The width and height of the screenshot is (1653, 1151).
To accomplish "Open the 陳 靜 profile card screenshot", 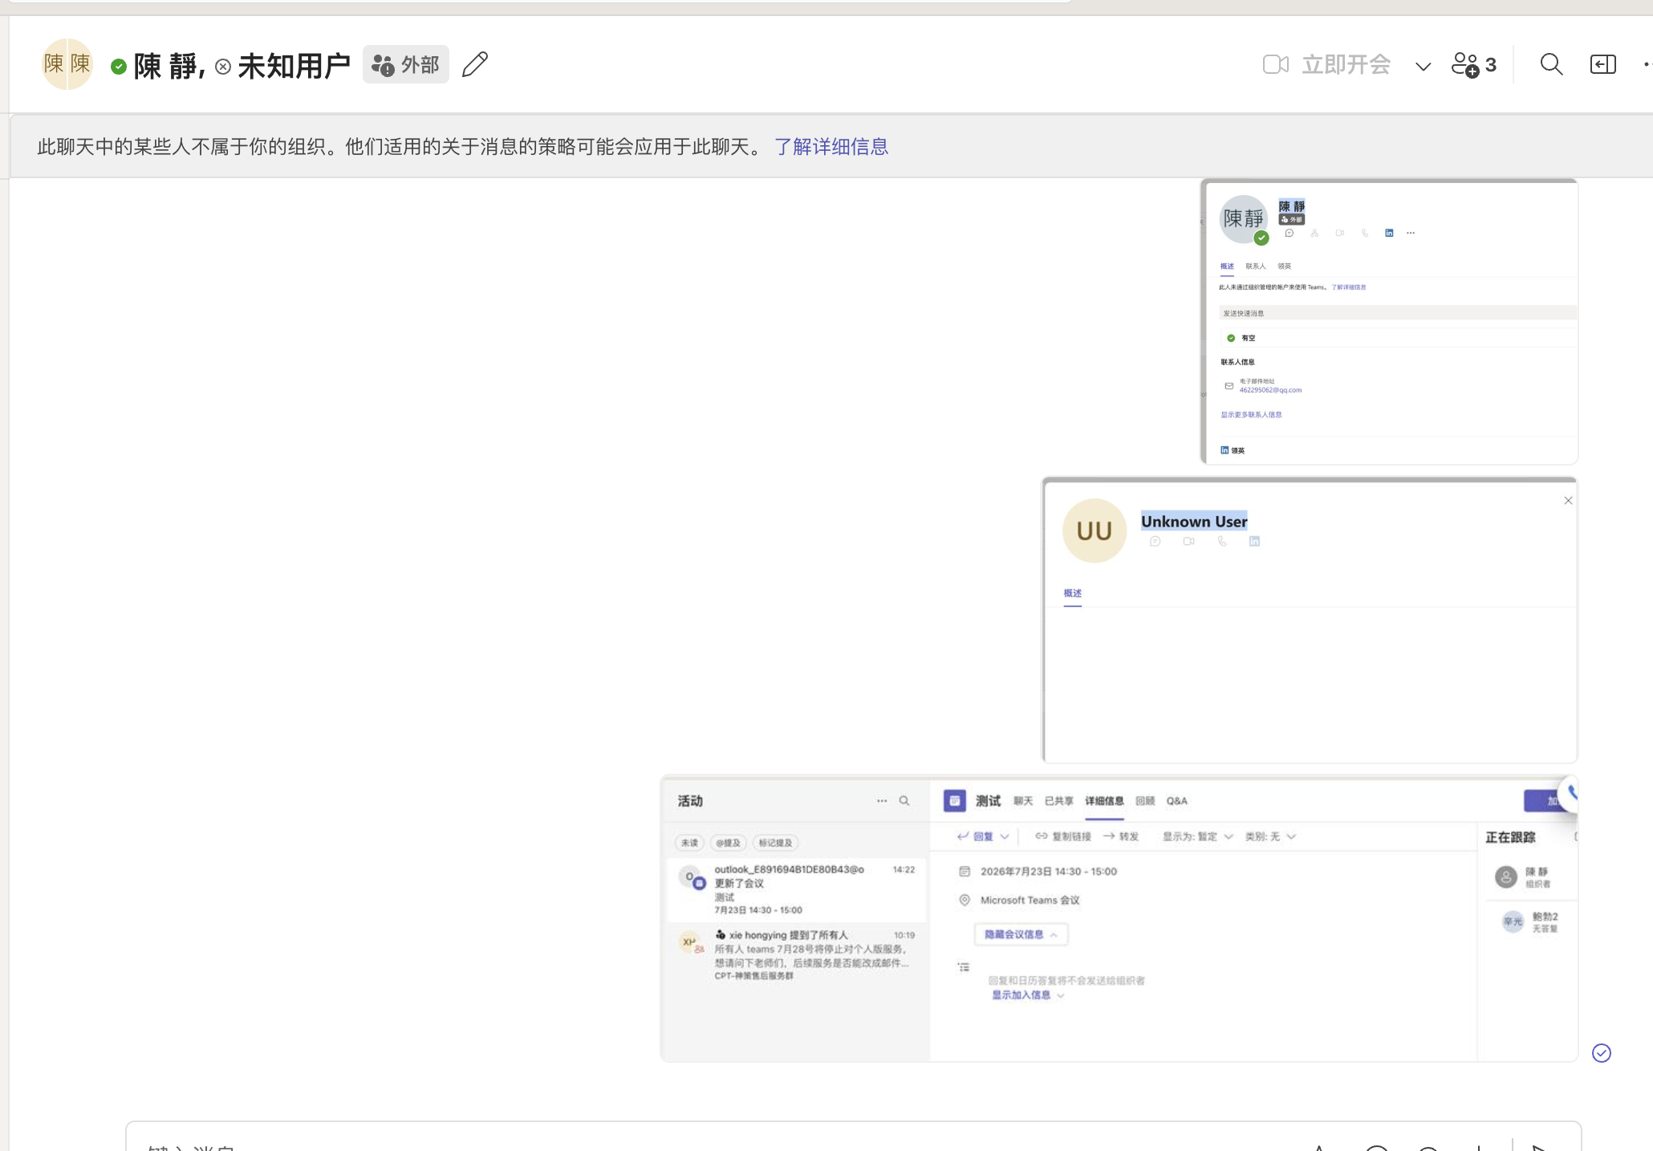I will (x=1389, y=322).
